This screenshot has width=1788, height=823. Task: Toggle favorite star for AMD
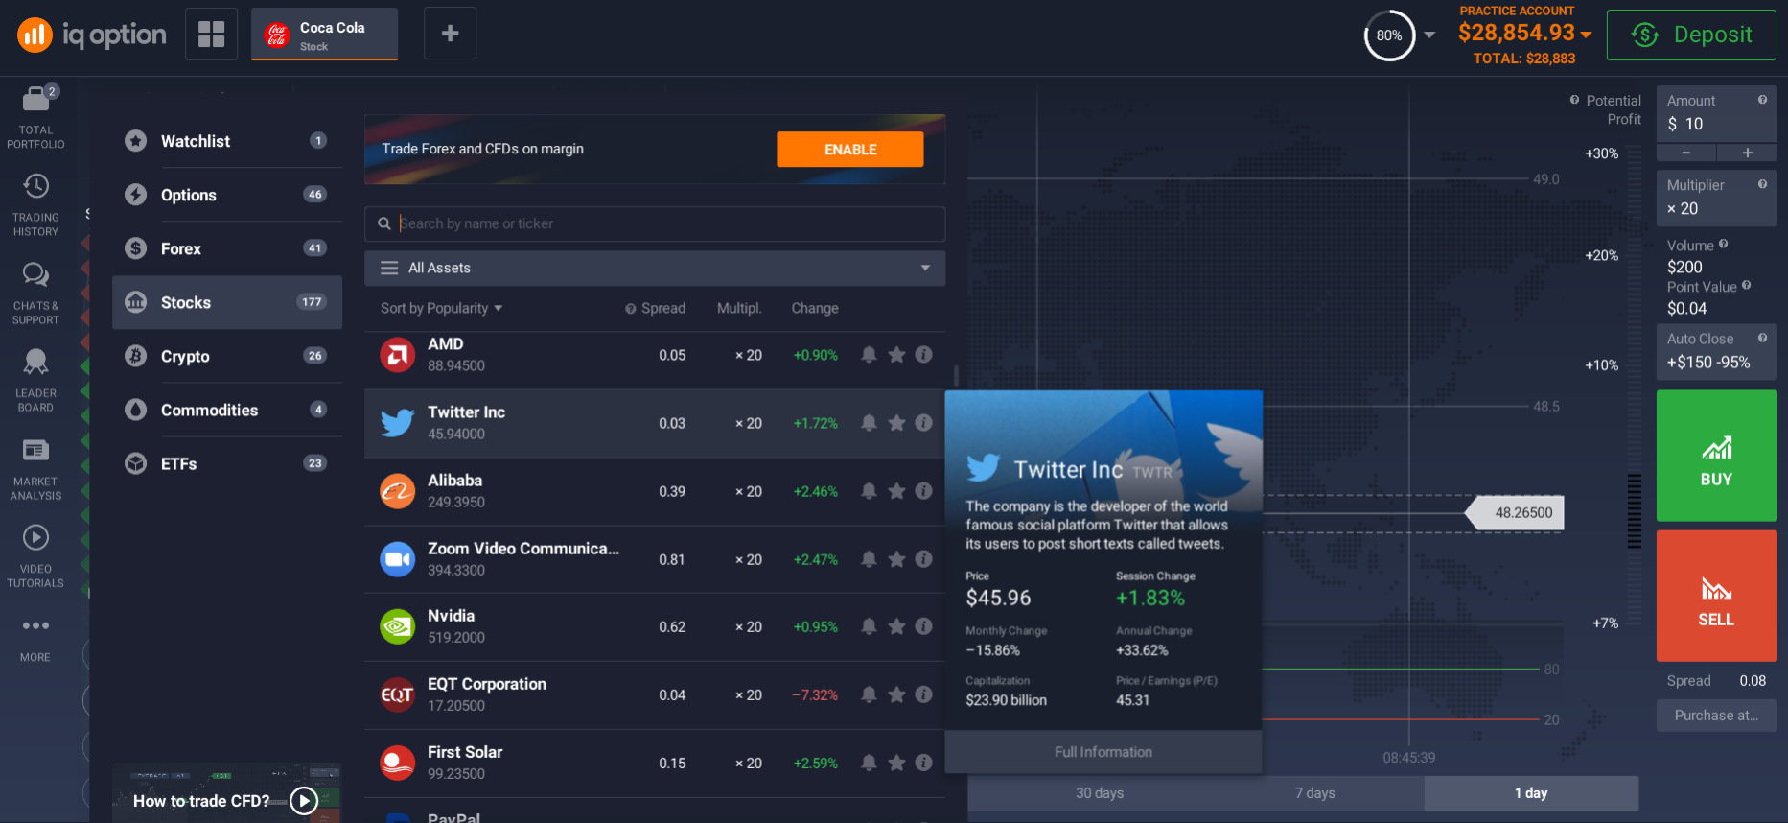896,355
